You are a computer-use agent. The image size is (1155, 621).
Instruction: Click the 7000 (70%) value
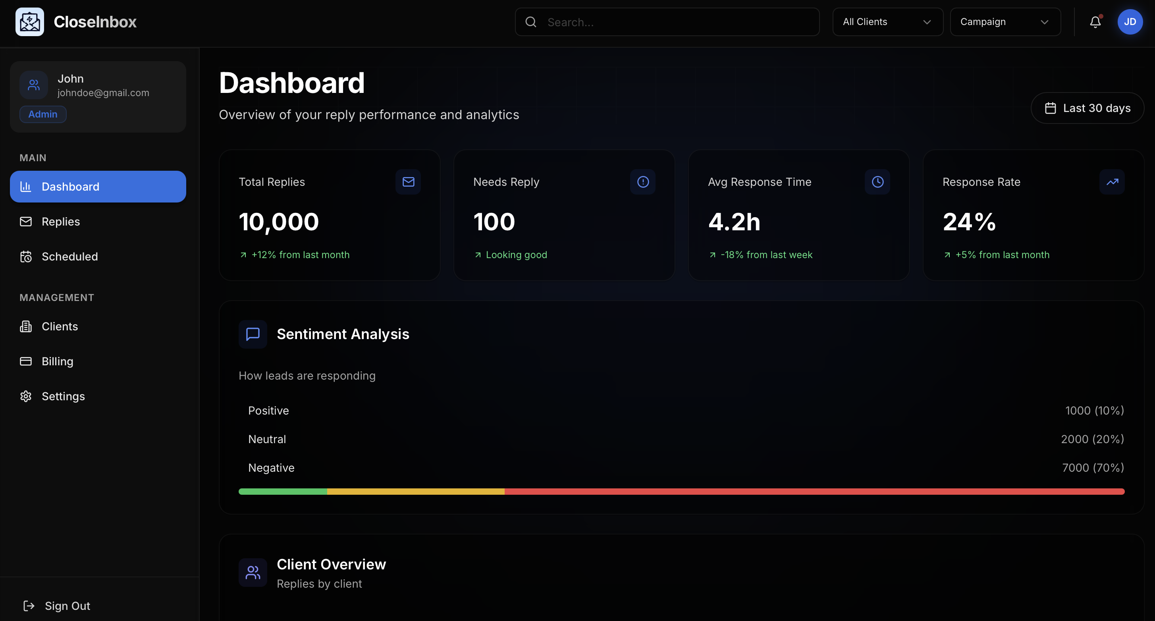(x=1093, y=468)
